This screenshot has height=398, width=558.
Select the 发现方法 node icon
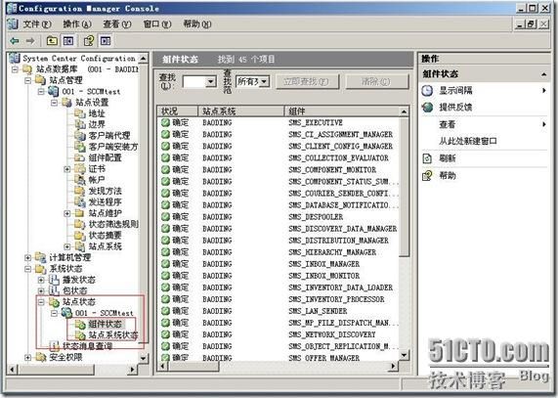click(x=80, y=191)
